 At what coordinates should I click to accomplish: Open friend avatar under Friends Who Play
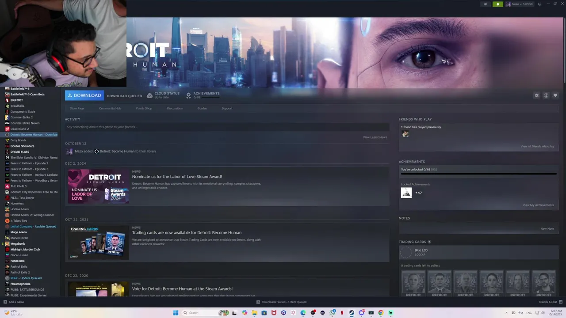pos(405,134)
